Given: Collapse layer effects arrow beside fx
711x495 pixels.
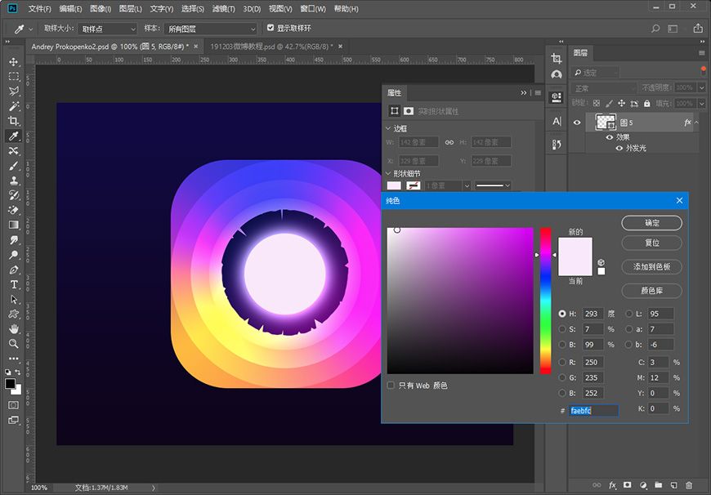Looking at the screenshot, I should [696, 123].
